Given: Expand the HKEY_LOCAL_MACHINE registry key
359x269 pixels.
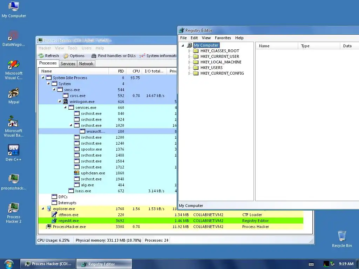Looking at the screenshot, I should (x=189, y=62).
